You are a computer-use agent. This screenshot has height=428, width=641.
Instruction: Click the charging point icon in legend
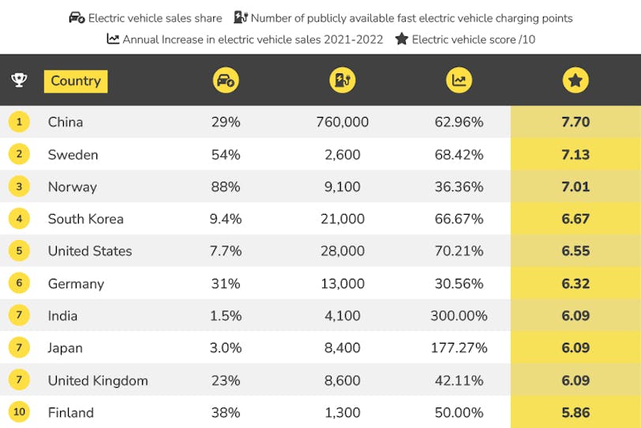(240, 17)
